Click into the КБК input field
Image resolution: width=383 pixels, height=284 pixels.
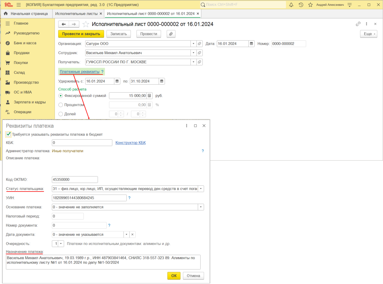point(82,143)
